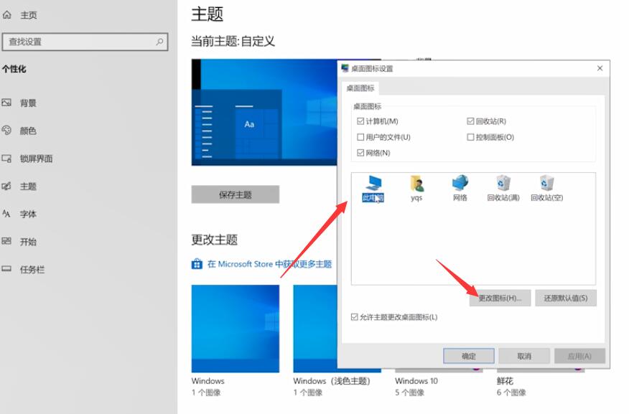This screenshot has height=414, width=629.
Task: Click the search magnifier in the settings box
Action: point(159,42)
